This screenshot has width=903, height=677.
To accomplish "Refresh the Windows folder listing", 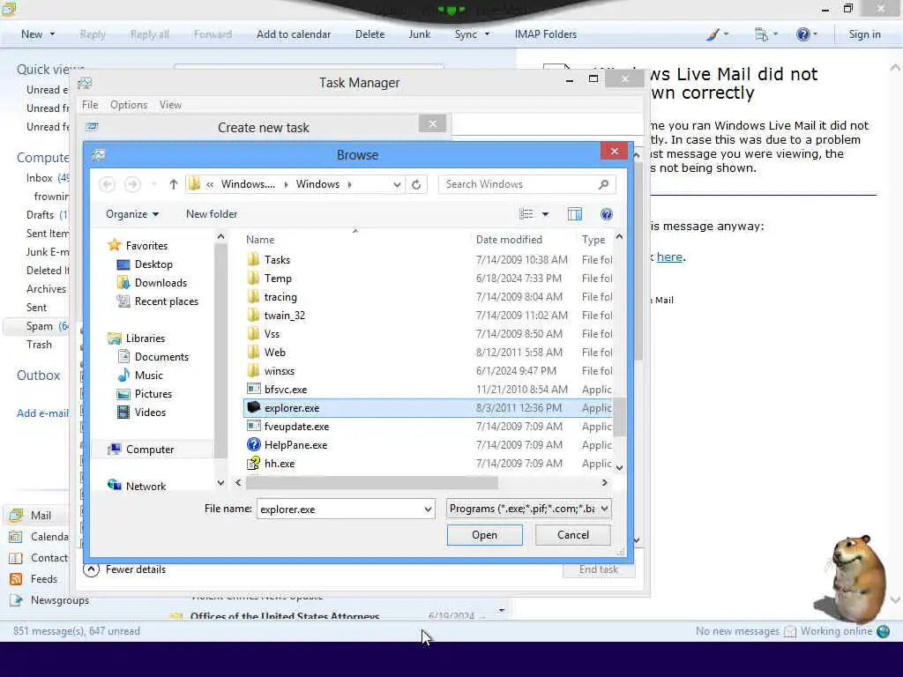I will [x=416, y=184].
